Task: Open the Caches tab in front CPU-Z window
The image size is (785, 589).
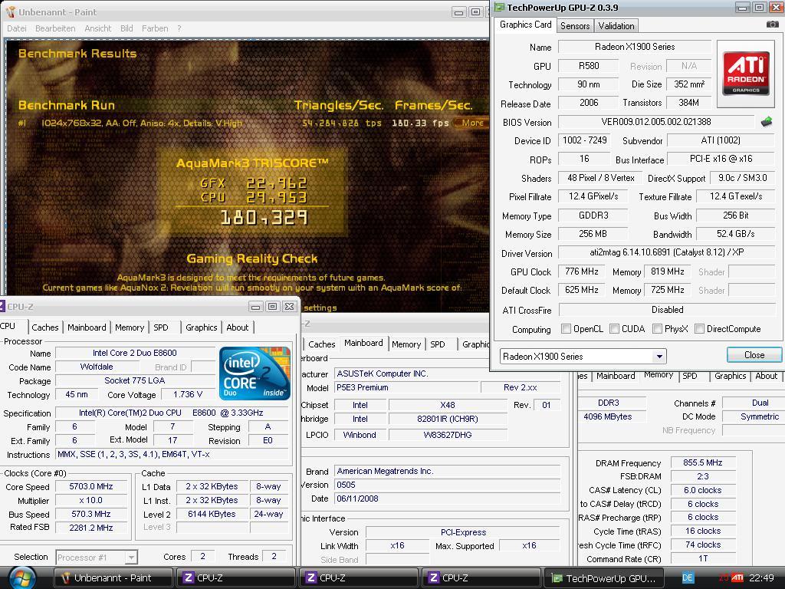Action: [x=45, y=327]
